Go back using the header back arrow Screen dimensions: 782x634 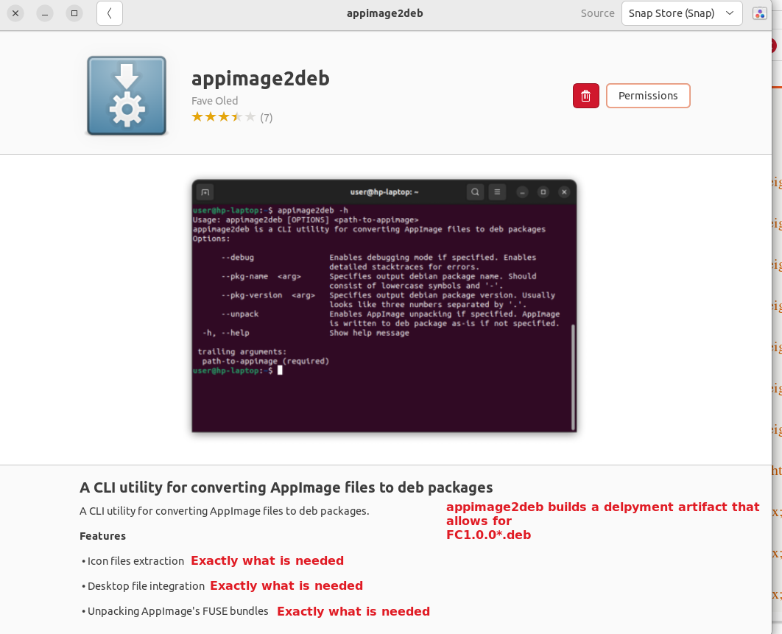110,13
